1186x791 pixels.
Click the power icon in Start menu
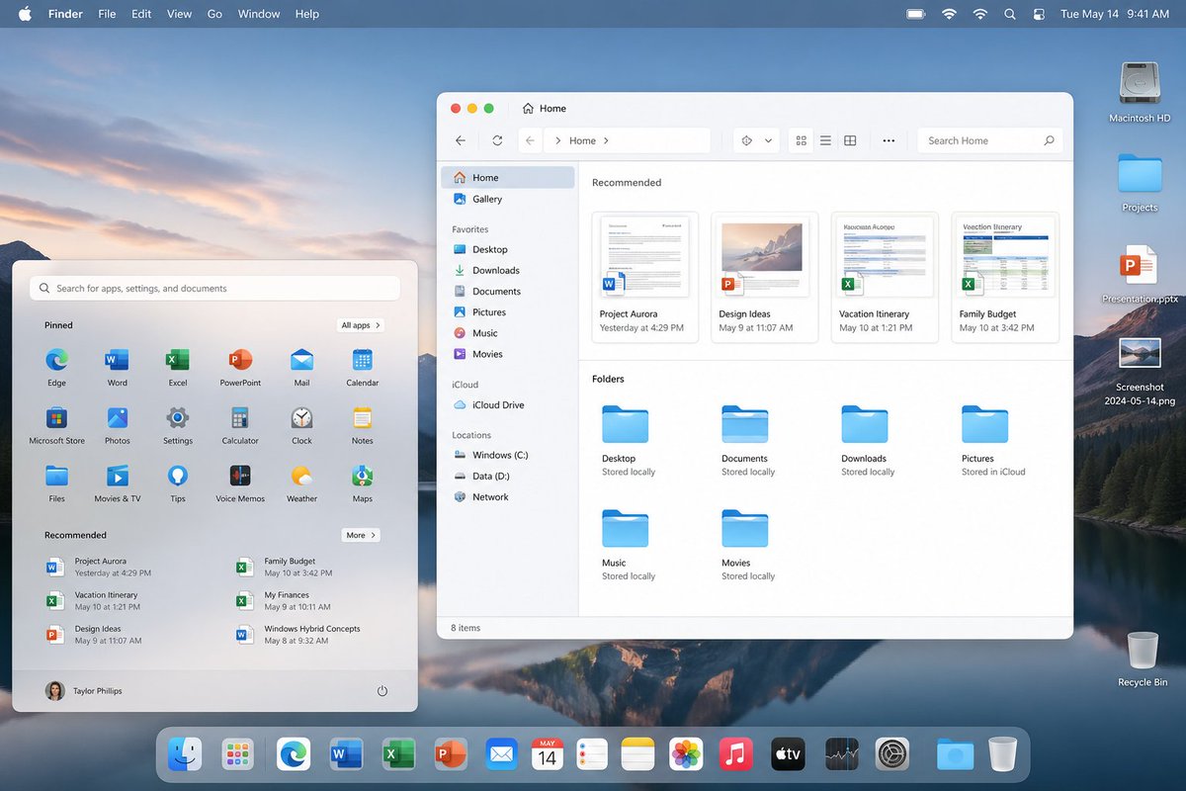pos(382,691)
